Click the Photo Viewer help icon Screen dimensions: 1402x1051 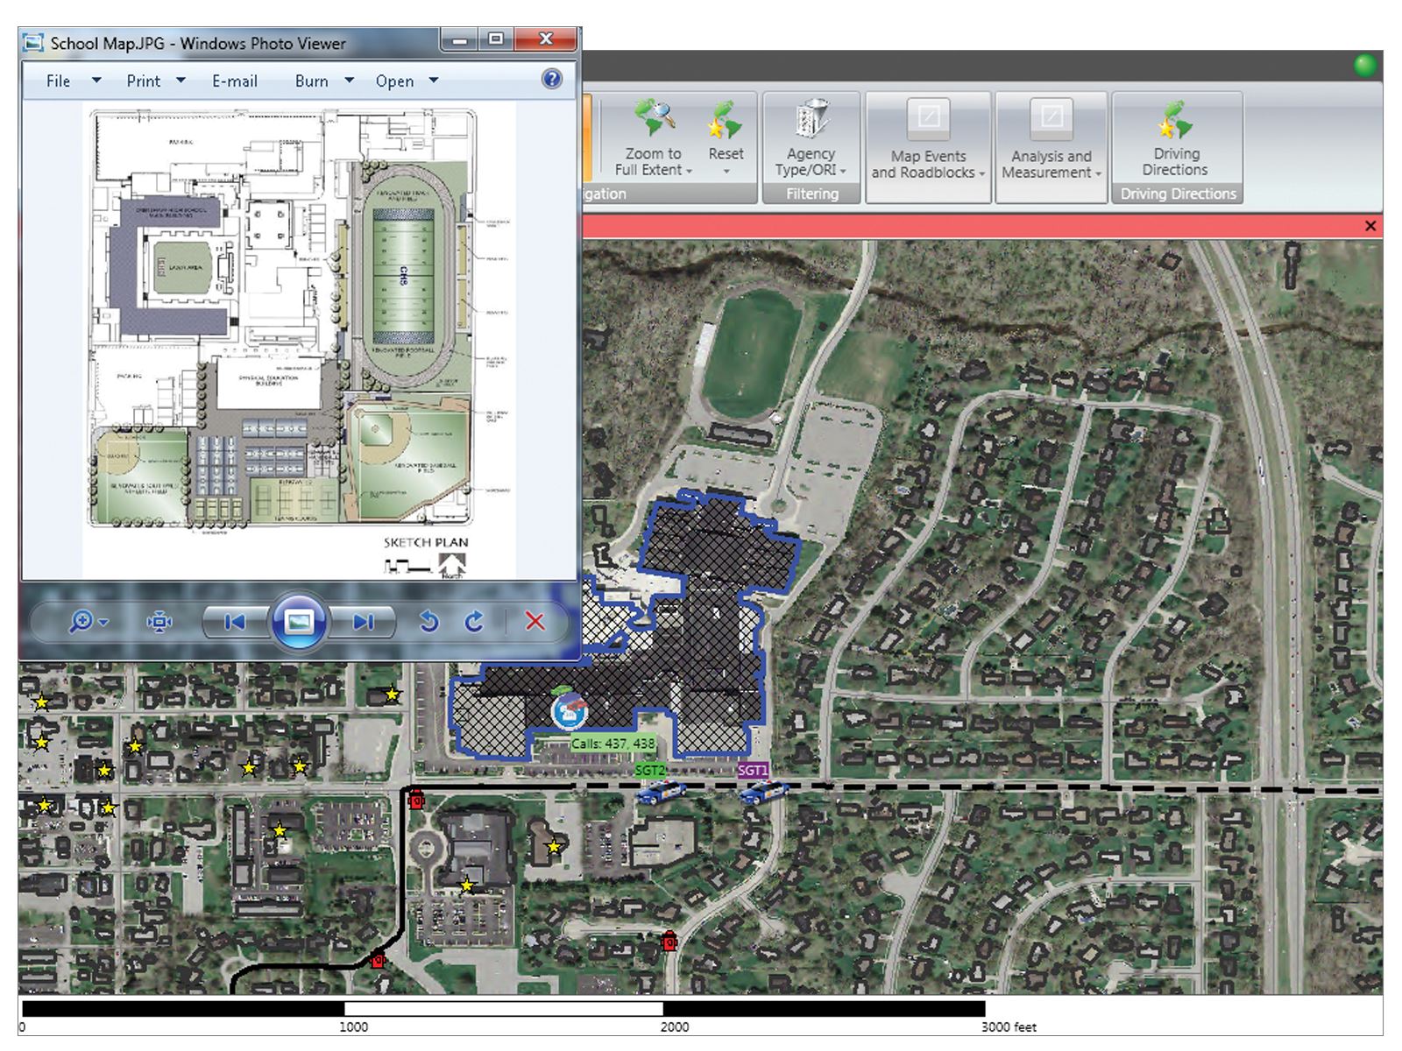551,80
